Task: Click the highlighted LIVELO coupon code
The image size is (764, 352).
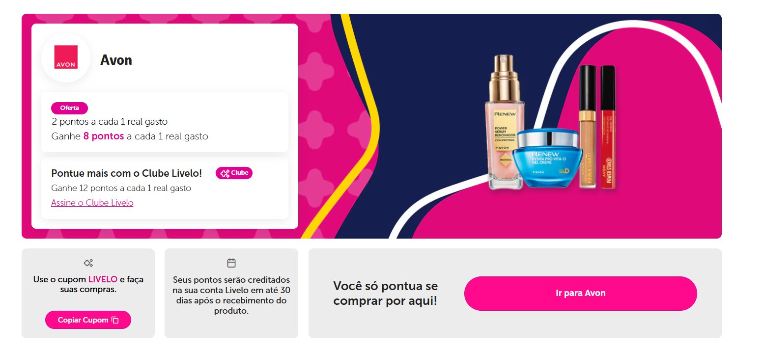Action: [103, 279]
